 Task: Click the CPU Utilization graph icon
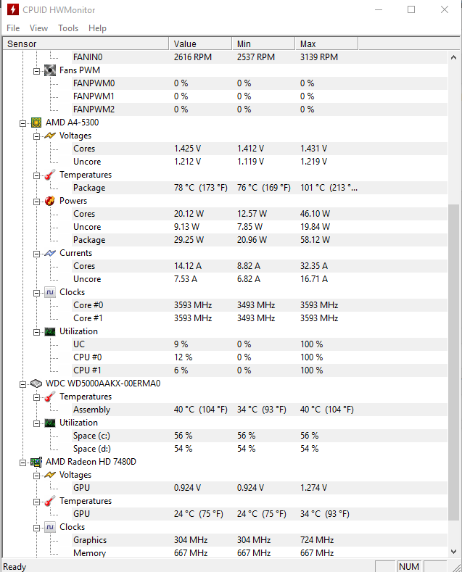coord(50,331)
